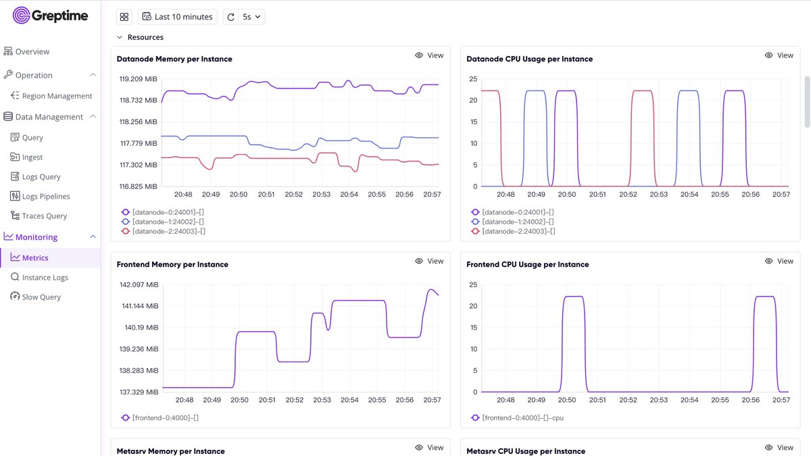This screenshot has height=456, width=811.
Task: Toggle frontend-0 cpu series in Frontend CPU legend
Action: click(517, 417)
